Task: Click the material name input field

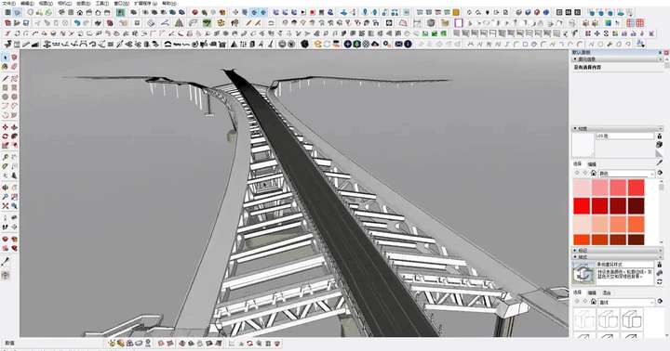Action: point(624,136)
